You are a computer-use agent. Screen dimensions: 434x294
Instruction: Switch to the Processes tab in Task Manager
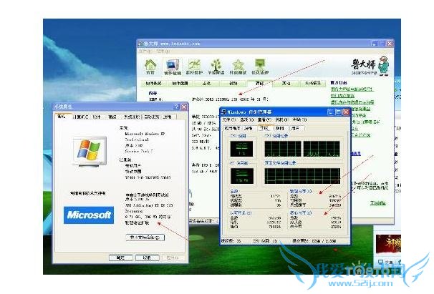(249, 128)
